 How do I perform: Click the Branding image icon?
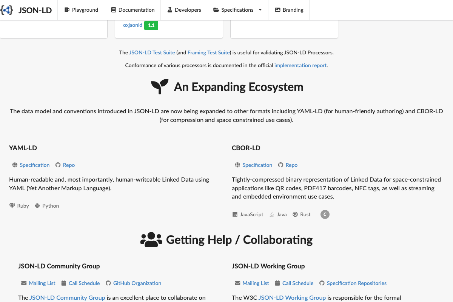(x=277, y=10)
